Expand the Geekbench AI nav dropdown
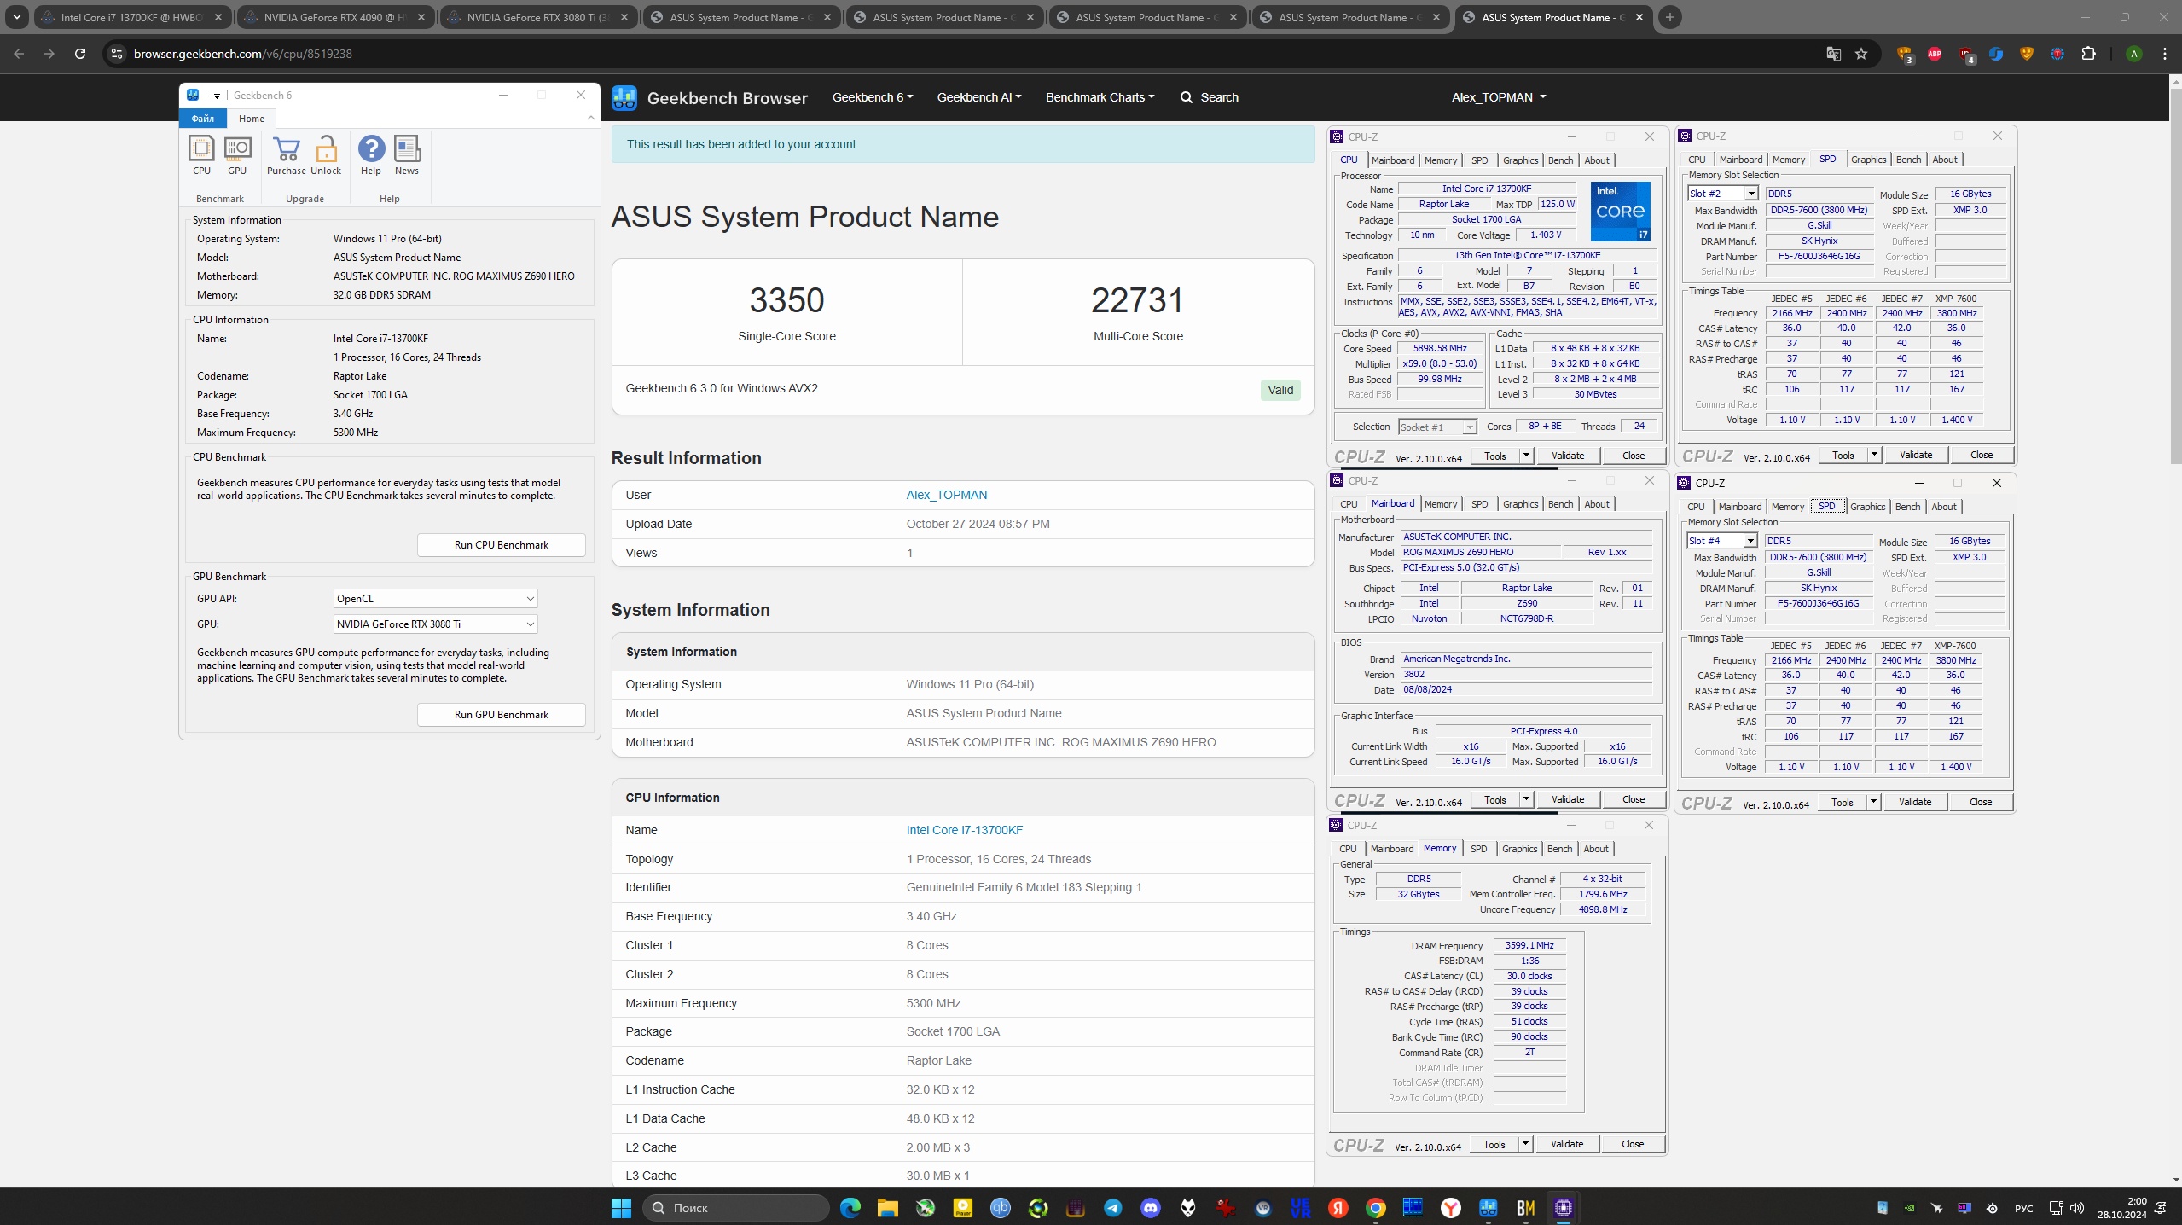Screen dimensions: 2182x1225 pyautogui.click(x=979, y=97)
